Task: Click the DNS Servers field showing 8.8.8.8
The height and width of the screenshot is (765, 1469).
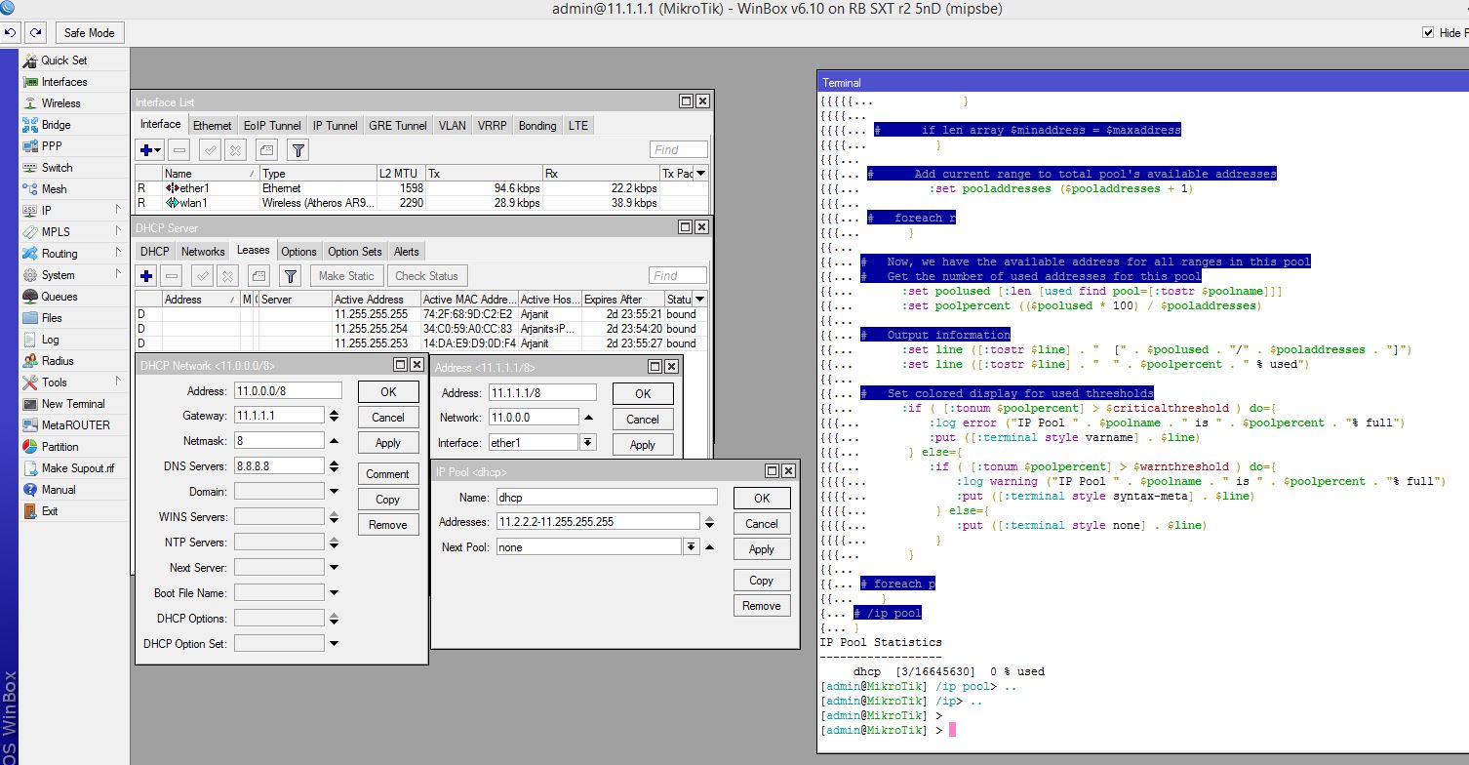Action: pyautogui.click(x=278, y=466)
